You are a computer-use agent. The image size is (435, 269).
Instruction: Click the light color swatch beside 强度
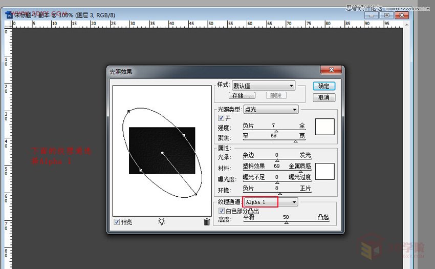pyautogui.click(x=325, y=127)
